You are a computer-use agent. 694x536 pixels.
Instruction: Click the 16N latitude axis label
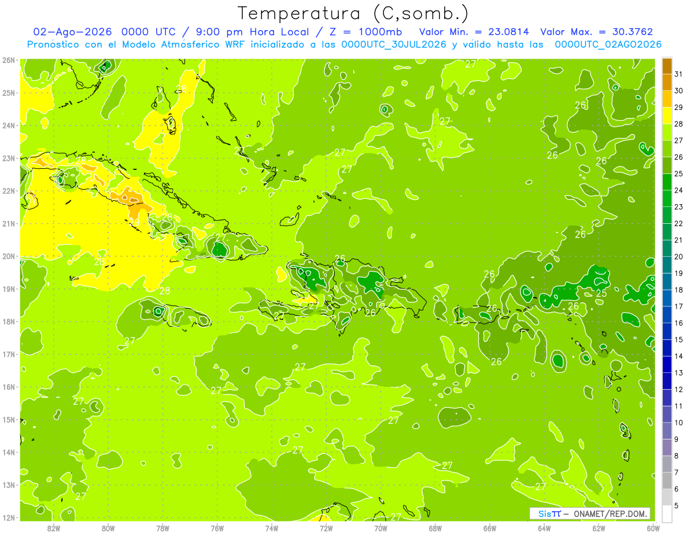[x=8, y=387]
